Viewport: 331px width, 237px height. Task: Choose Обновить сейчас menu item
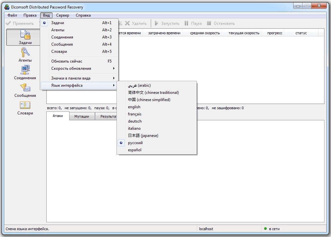(79, 61)
